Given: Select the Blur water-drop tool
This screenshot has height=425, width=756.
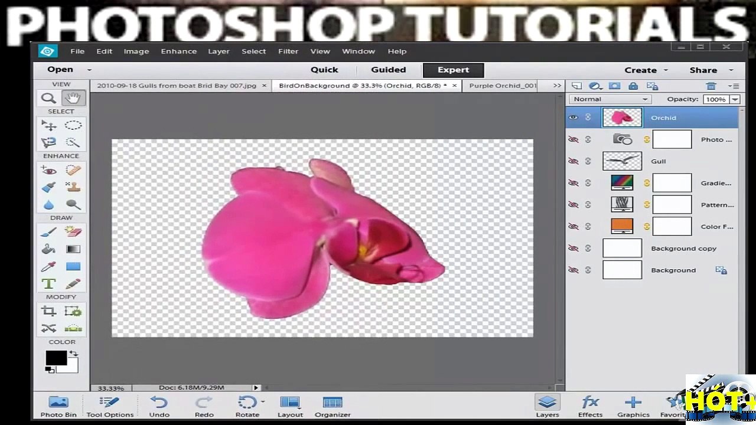Looking at the screenshot, I should click(x=48, y=205).
